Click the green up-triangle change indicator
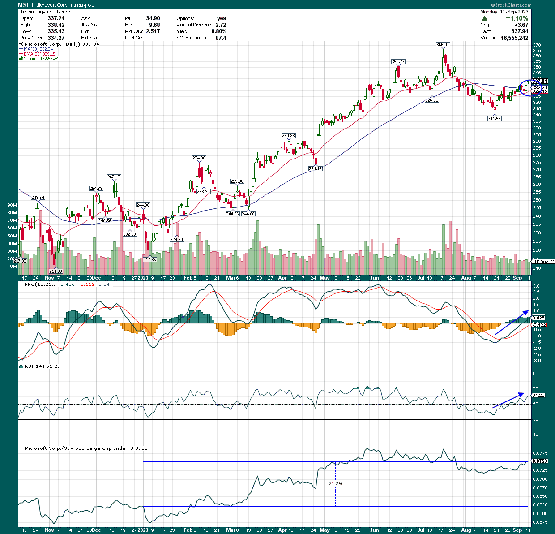The height and width of the screenshot is (534, 555). 485,18
